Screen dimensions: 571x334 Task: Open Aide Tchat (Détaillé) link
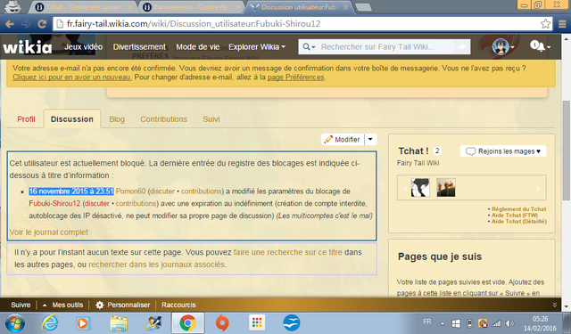[519, 222]
